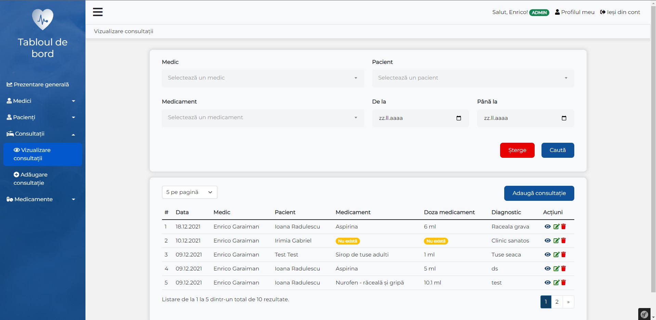Select the Profilul meu user icon
The image size is (656, 320).
point(557,12)
